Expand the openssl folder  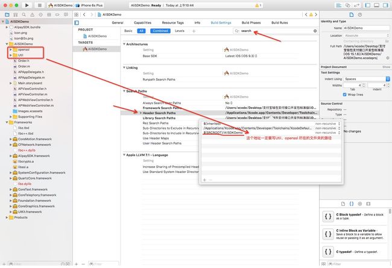(x=10, y=50)
